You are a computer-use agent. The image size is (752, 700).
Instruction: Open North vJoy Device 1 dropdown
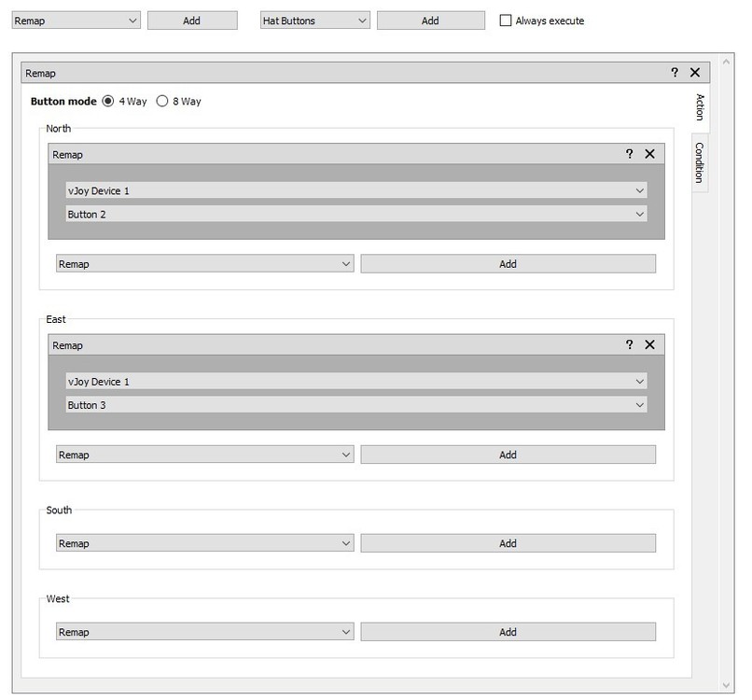[356, 190]
